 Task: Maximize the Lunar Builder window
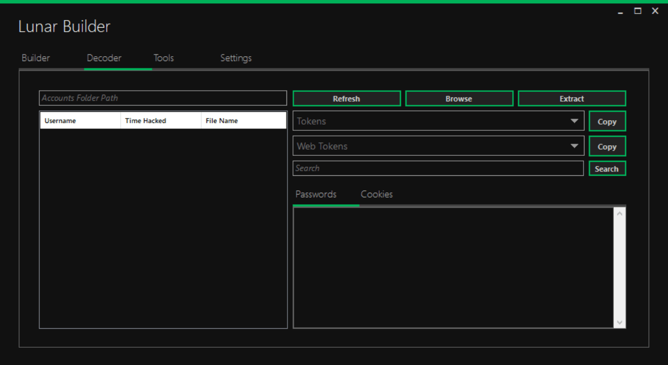tap(638, 11)
